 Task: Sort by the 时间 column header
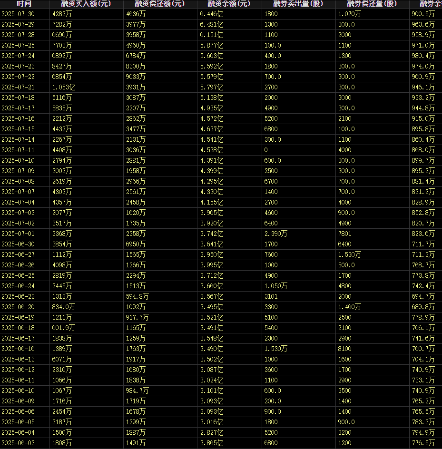tap(24, 4)
